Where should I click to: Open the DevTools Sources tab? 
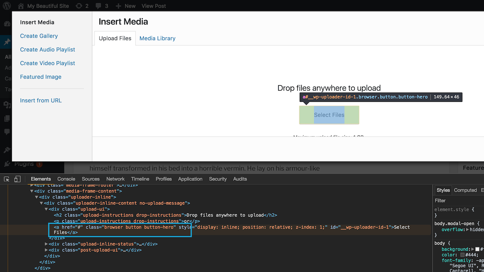(x=91, y=179)
